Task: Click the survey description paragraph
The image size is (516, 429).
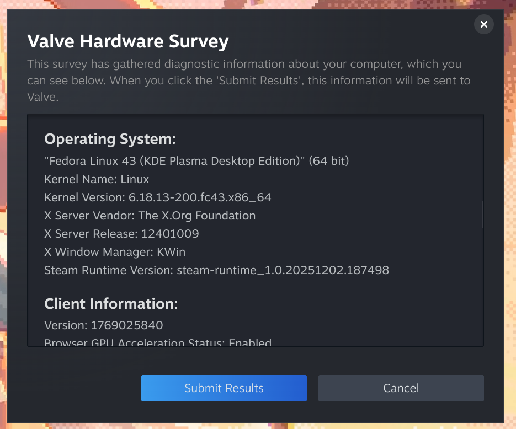Action: pos(248,81)
